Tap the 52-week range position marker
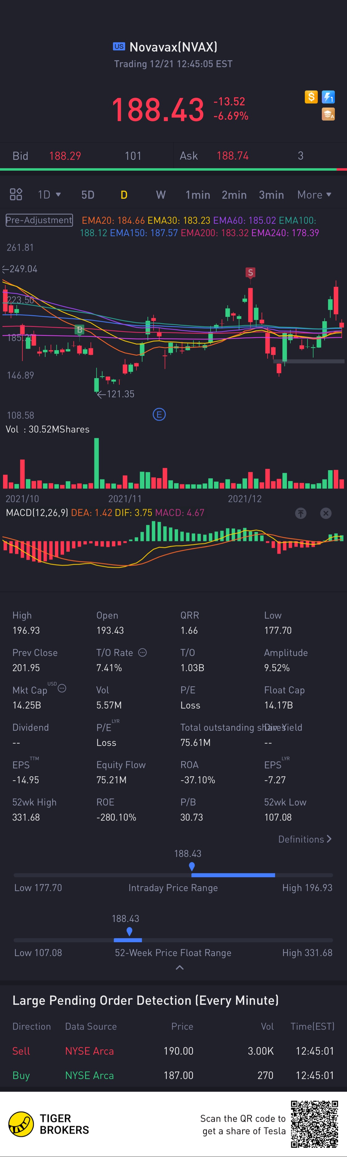Screen dimensions: 347x1157 point(129,932)
